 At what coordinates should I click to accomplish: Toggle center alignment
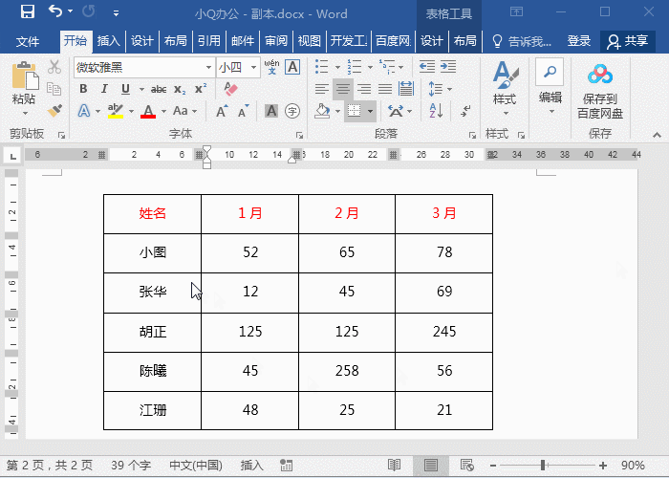coord(343,89)
